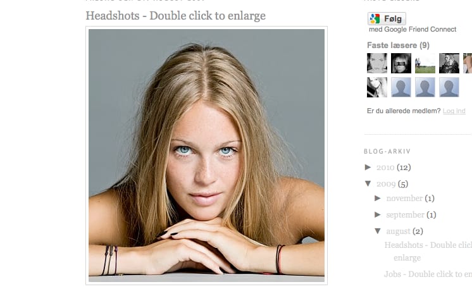Open Headshots entry under august archive
Viewport: 472px width, 289px height.
(x=428, y=252)
